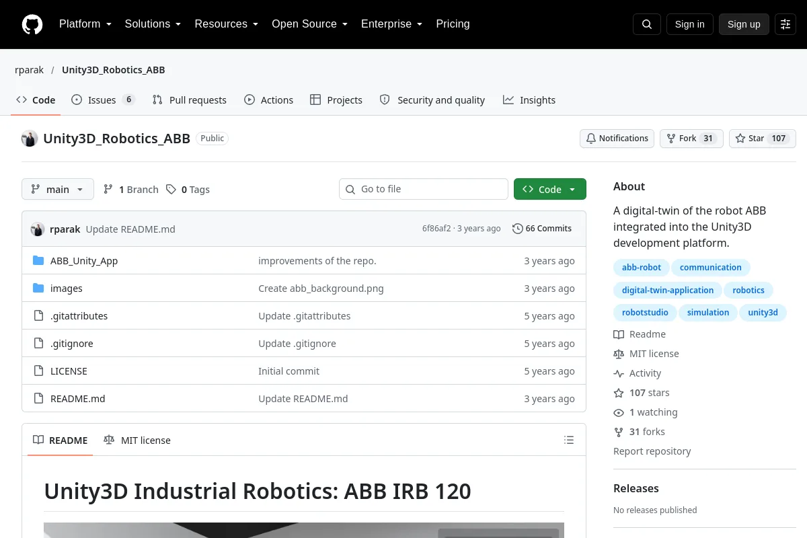Click the branch icon beside 1 Branch
Screen dimensions: 807x538
click(108, 190)
